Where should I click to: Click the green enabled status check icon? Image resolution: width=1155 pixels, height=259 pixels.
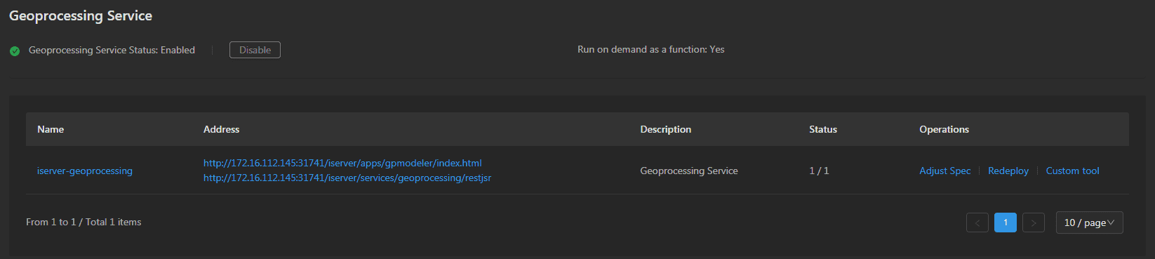pyautogui.click(x=15, y=51)
